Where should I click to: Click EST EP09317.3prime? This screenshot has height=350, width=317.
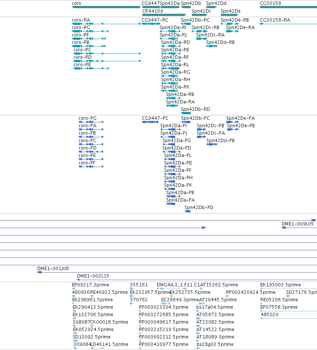73,289
